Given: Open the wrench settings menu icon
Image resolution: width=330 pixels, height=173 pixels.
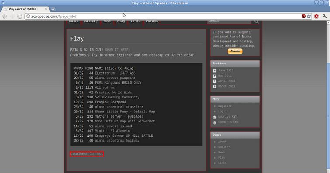Looking at the screenshot, I should [x=324, y=16].
